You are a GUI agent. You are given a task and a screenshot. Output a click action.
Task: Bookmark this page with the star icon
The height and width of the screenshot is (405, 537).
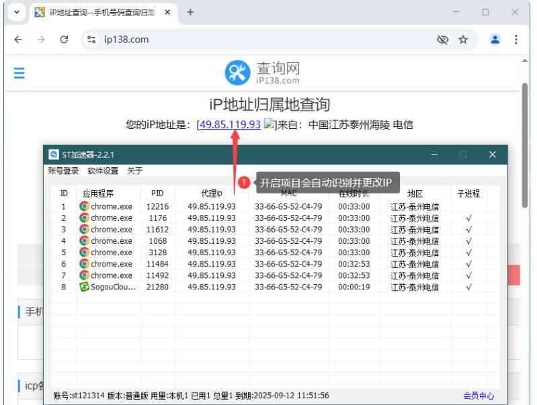(x=463, y=40)
